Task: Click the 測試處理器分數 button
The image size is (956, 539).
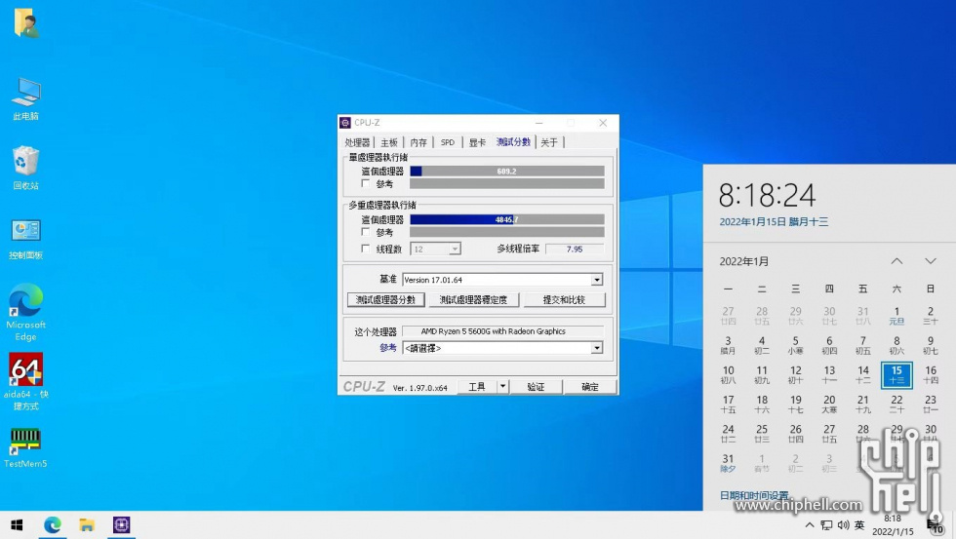Action: (x=386, y=299)
